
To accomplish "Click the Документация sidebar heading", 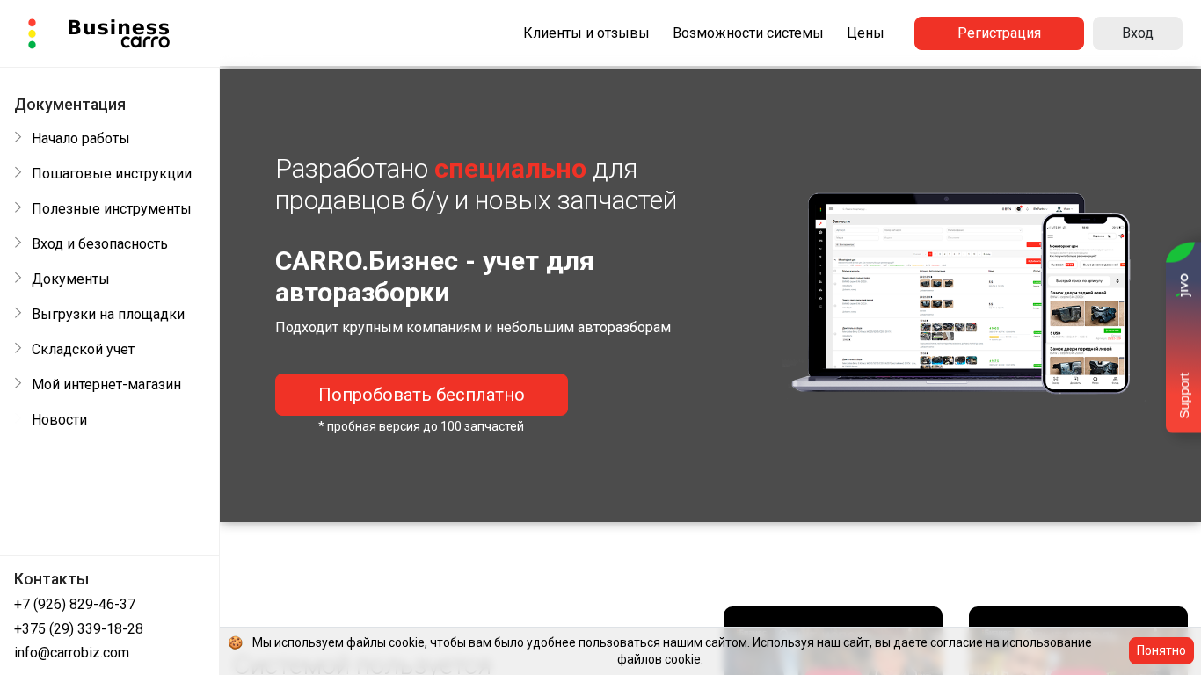I will point(69,104).
